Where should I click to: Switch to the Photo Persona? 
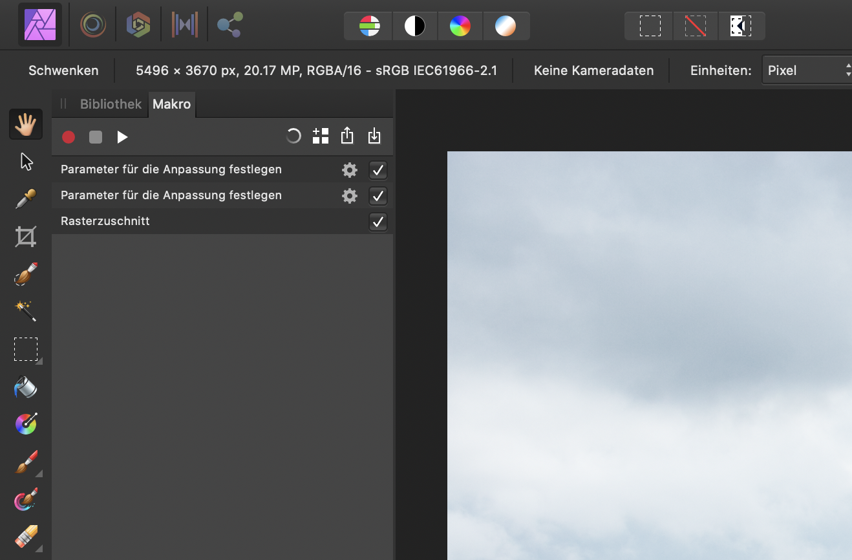40,25
